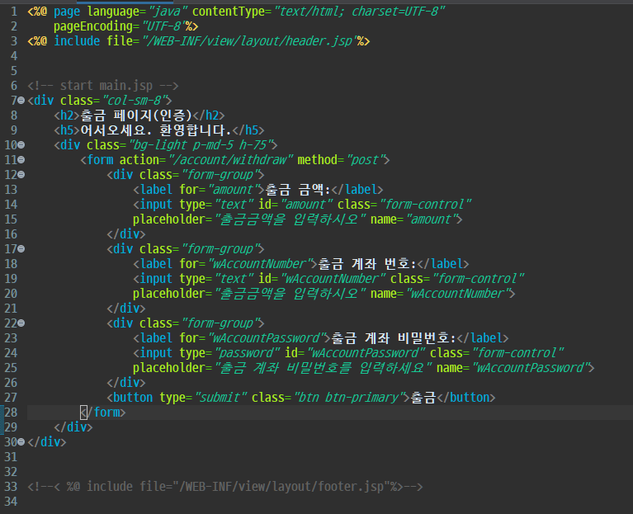Collapse the fold marker on line 7

(x=21, y=100)
